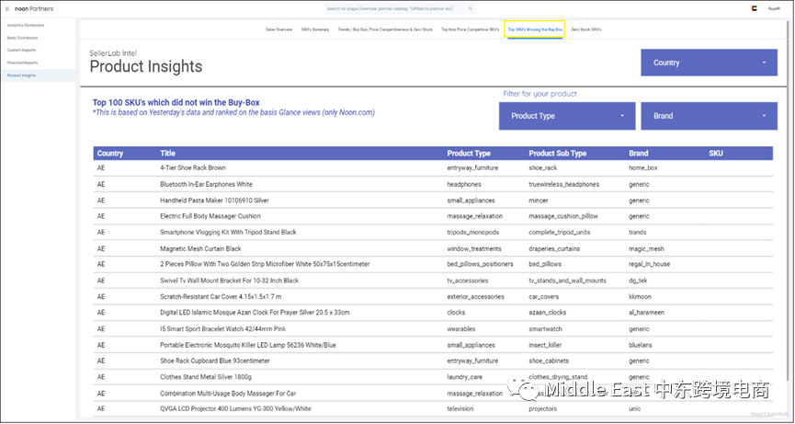The height and width of the screenshot is (424, 795).
Task: Click the shoe_cabinets sub type cell
Action: click(x=549, y=361)
